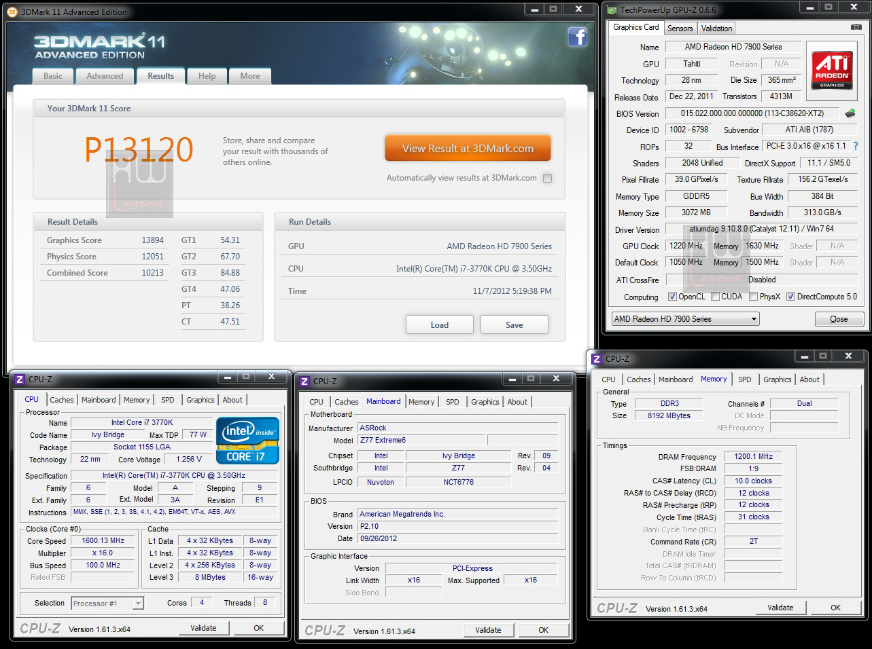
Task: Click the CPU-Z icon in the Memory window
Action: (597, 359)
